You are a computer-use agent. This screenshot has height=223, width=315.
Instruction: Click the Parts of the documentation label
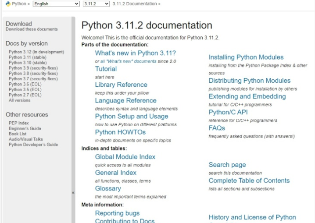[115, 45]
